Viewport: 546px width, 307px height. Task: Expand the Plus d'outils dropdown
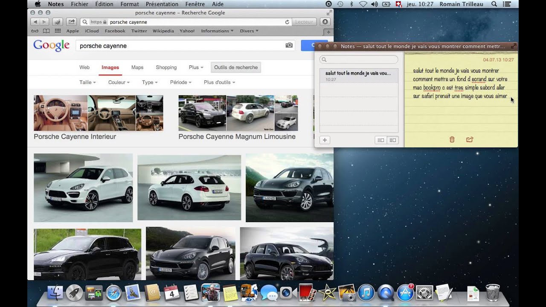(219, 82)
